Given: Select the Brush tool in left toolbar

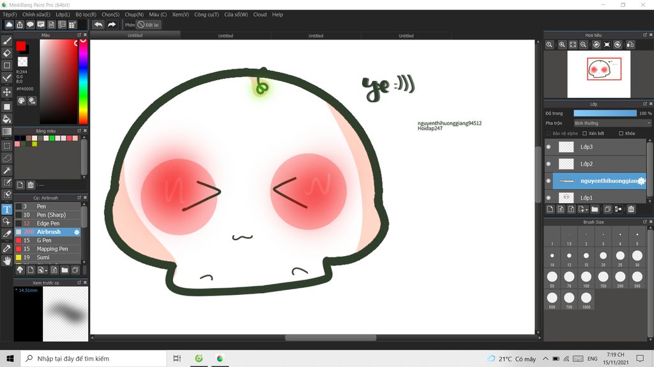Looking at the screenshot, I should tap(7, 41).
